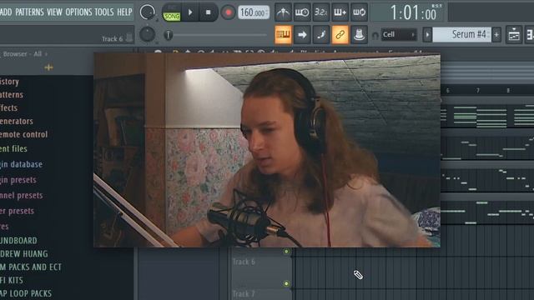
Task: Open the mixer presets folder
Action: point(17,211)
